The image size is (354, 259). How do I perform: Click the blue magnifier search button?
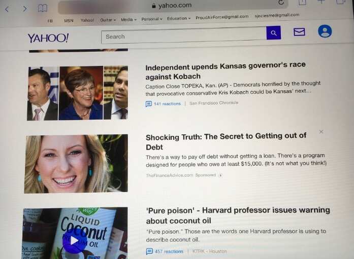pyautogui.click(x=273, y=33)
